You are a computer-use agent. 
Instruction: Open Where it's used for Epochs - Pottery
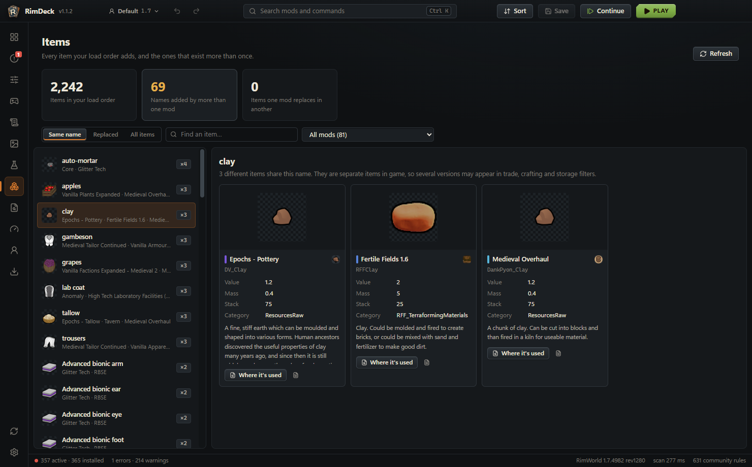(x=256, y=375)
